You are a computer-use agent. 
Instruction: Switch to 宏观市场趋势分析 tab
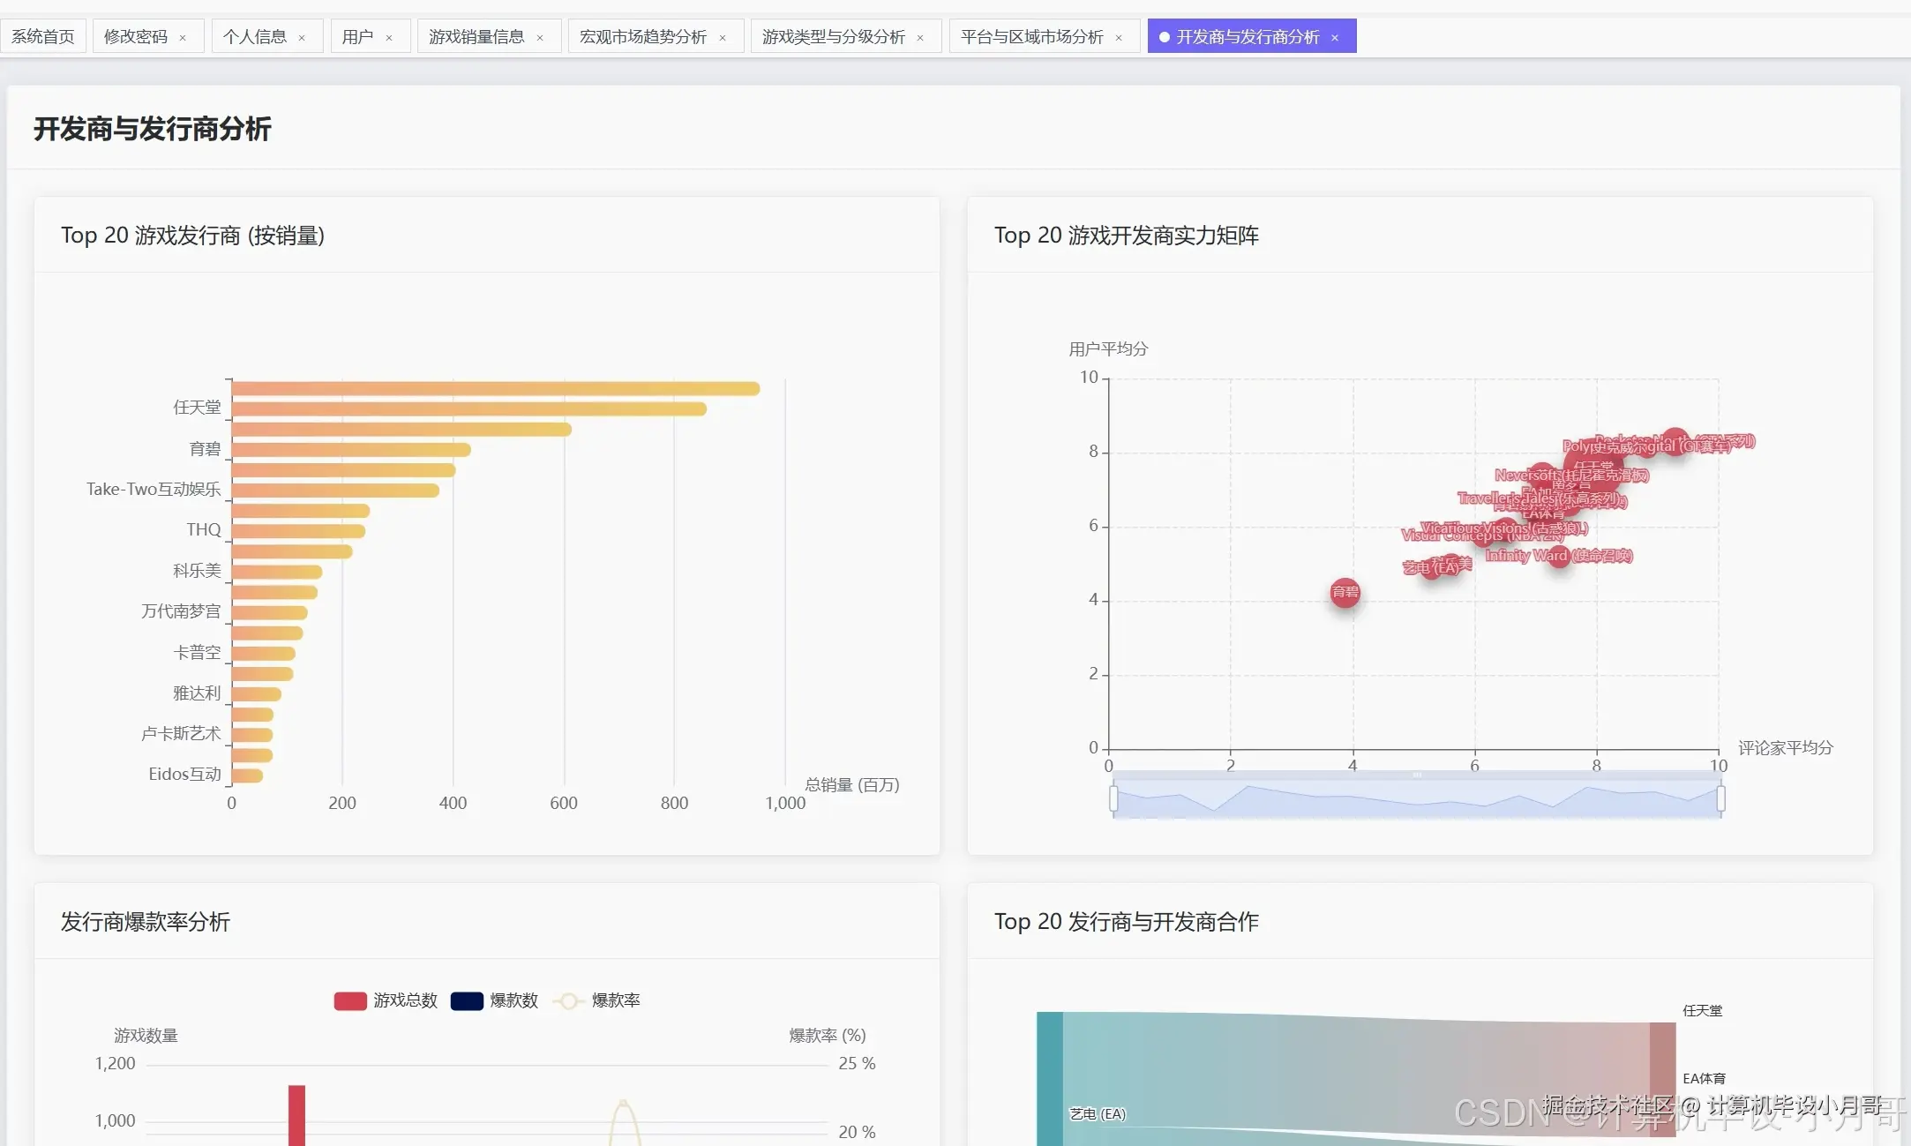[643, 36]
